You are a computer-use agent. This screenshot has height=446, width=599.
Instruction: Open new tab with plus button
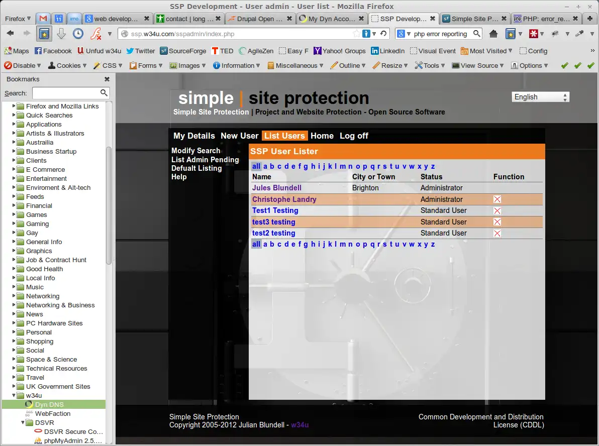click(589, 18)
